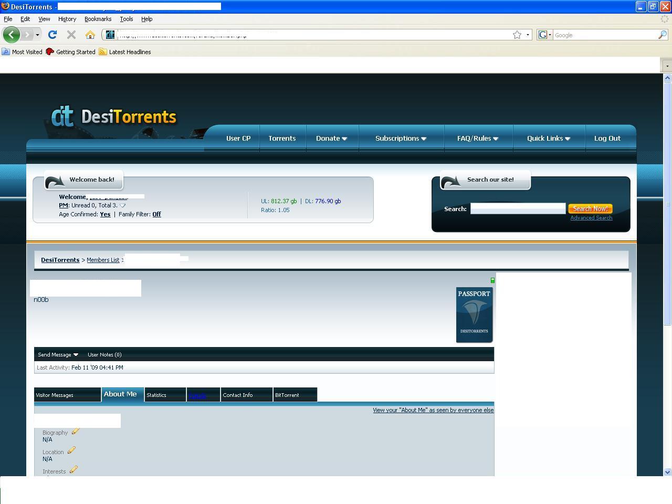Expand the Quick Links menu
672x504 pixels.
coord(549,138)
